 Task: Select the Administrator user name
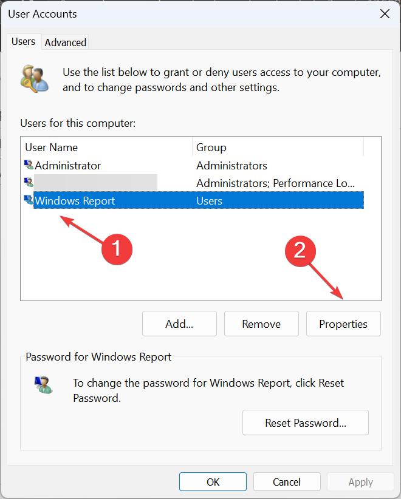point(68,165)
